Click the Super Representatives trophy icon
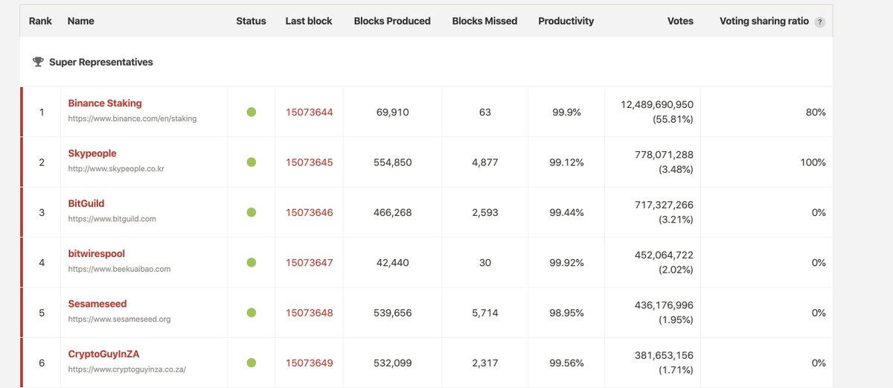893x388 pixels. (x=39, y=63)
